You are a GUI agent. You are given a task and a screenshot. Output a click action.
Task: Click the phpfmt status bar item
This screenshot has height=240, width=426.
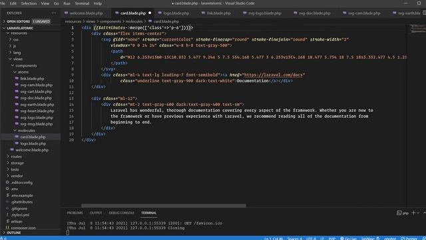(390, 239)
